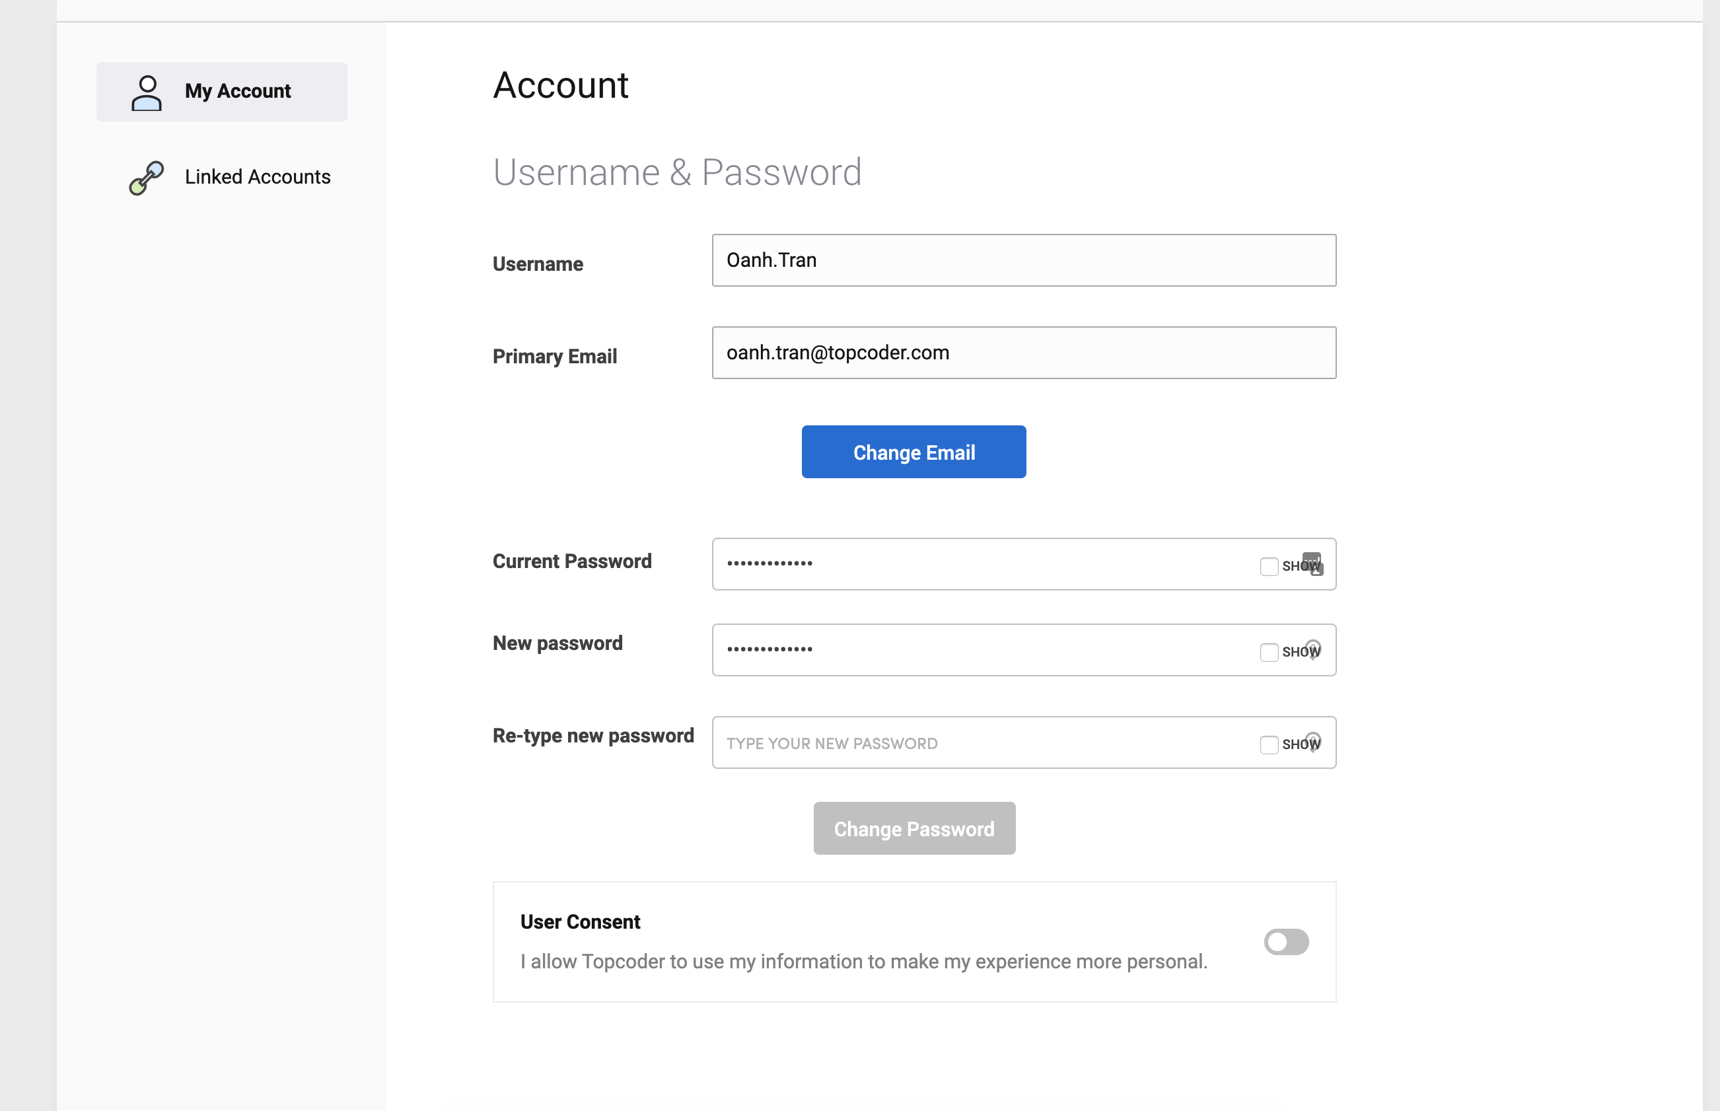Check Show for New password
This screenshot has width=1720, height=1111.
1269,652
